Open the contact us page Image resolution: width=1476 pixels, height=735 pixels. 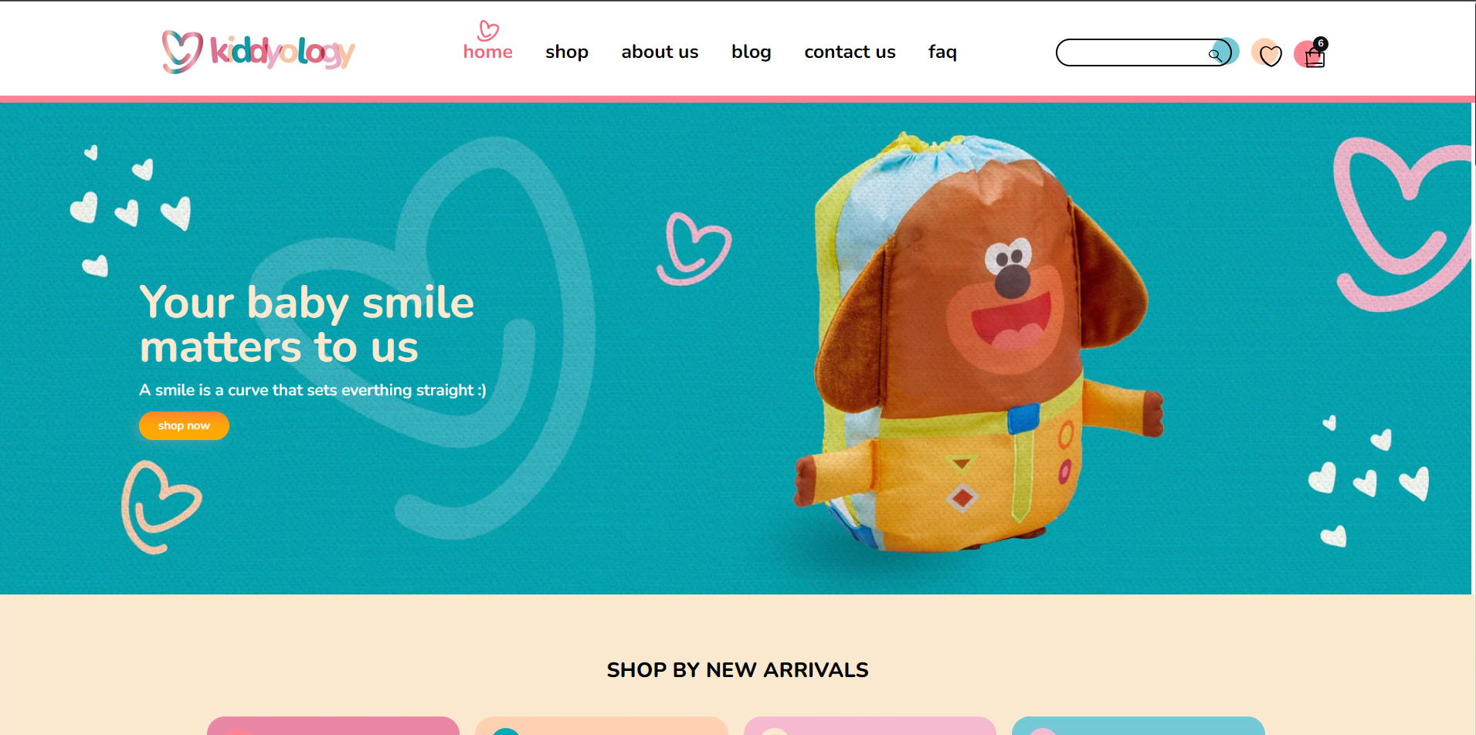click(x=850, y=52)
